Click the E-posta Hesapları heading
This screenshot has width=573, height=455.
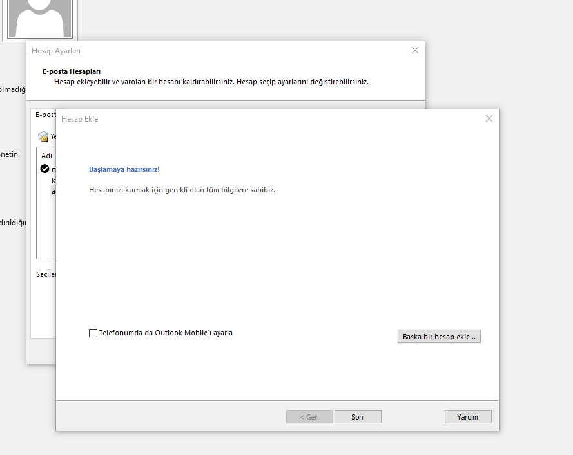(72, 72)
